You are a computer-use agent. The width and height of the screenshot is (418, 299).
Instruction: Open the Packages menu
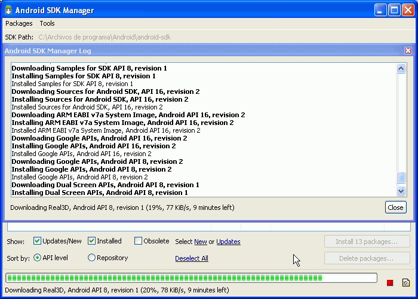(x=19, y=23)
